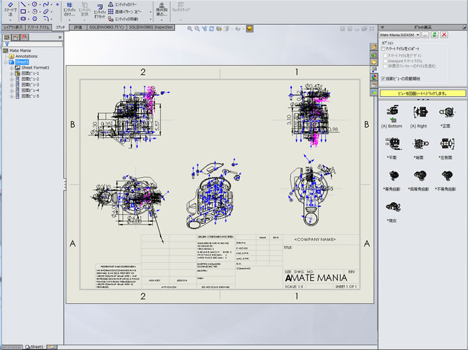Click the Rebuild icon in view toolbar

point(212,29)
